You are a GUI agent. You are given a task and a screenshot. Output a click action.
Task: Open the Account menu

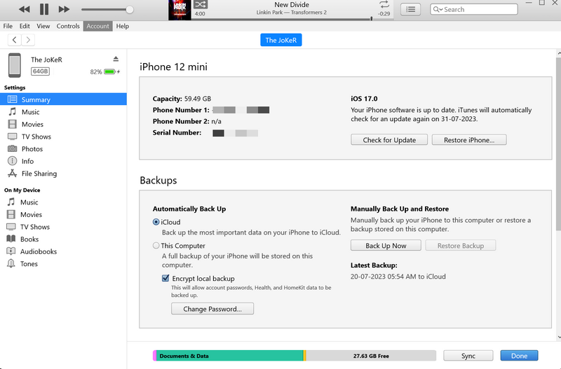(97, 26)
